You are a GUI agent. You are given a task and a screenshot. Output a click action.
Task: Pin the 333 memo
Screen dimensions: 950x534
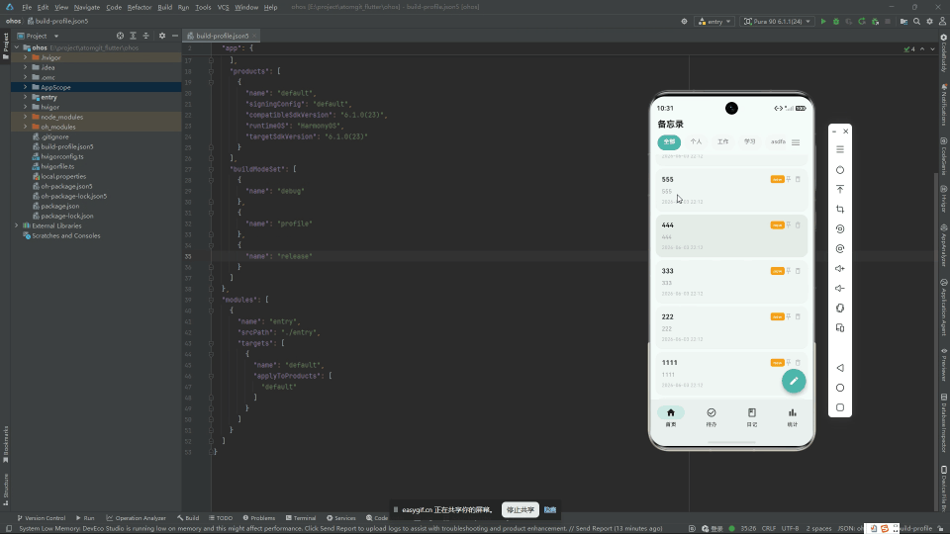(789, 271)
